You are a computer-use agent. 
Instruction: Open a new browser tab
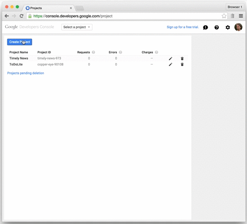[80, 8]
